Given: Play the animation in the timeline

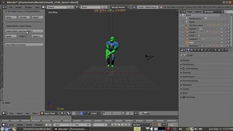Looking at the screenshot, I should [122, 125].
